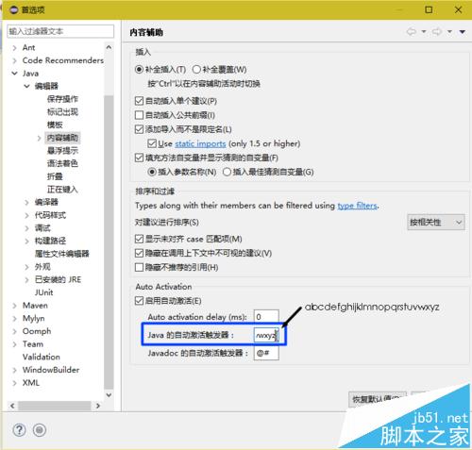Toggle 自动插入单个建议(P) checkbox
This screenshot has width=472, height=450.
tap(139, 101)
